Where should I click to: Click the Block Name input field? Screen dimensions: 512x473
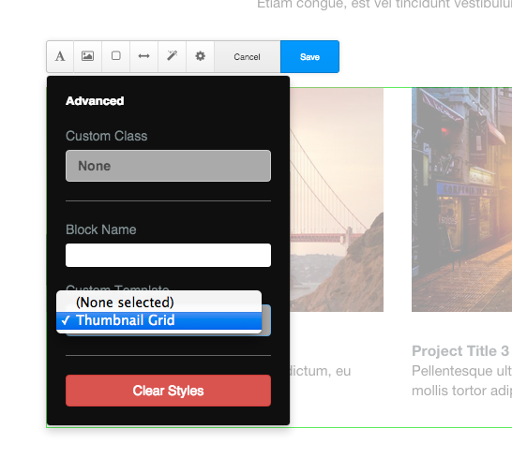(168, 255)
